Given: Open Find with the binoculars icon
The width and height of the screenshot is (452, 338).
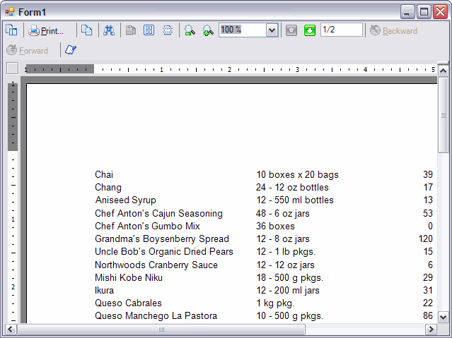Looking at the screenshot, I should pyautogui.click(x=109, y=30).
